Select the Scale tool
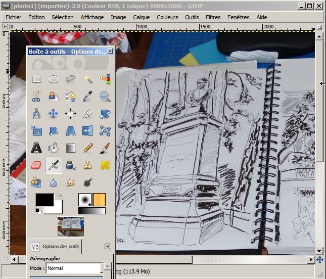 (x=36, y=131)
